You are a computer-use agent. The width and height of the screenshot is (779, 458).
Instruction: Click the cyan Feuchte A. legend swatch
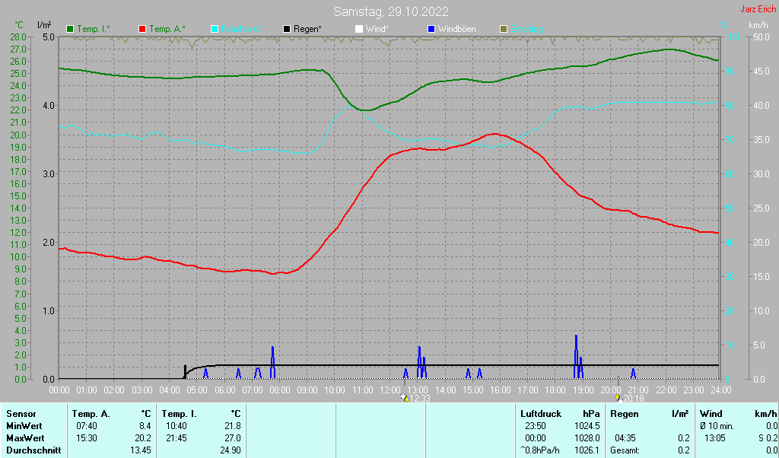pos(214,29)
